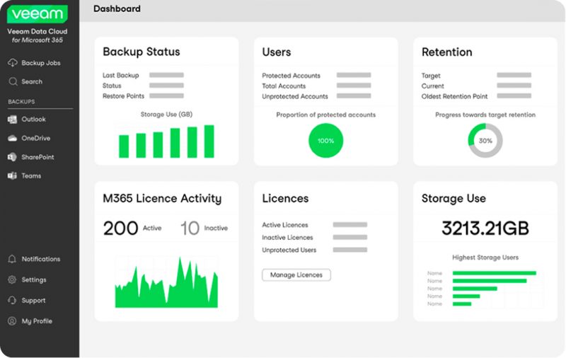Click the Veeam logo
Image resolution: width=566 pixels, height=358 pixels.
click(x=37, y=13)
